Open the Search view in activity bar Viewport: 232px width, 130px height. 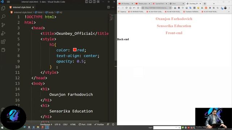click(x=3, y=17)
